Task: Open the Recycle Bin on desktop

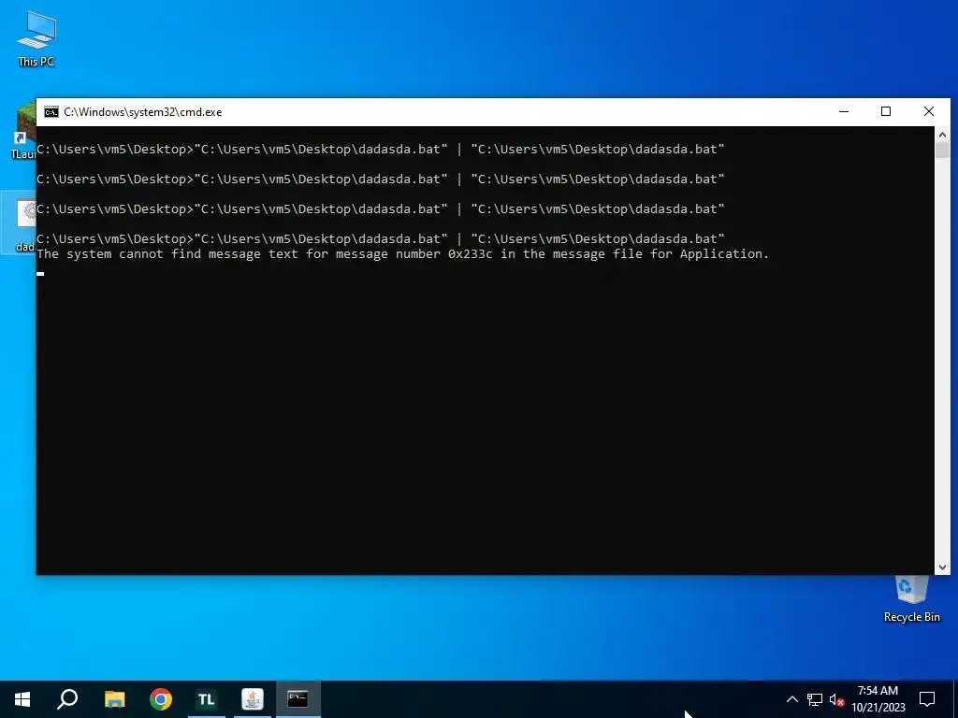Action: tap(911, 599)
